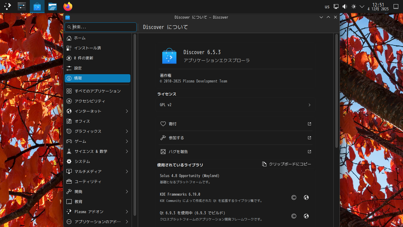Select the highlighted 情報 sidebar entry
403x227 pixels.
pos(97,78)
